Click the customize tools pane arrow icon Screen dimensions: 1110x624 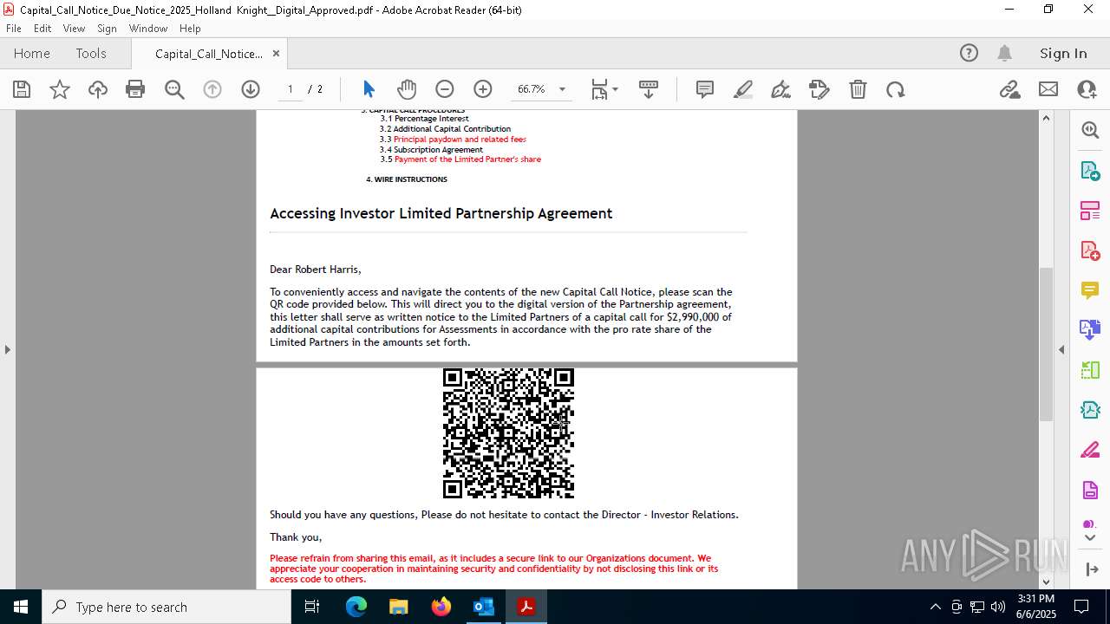[x=1090, y=569]
